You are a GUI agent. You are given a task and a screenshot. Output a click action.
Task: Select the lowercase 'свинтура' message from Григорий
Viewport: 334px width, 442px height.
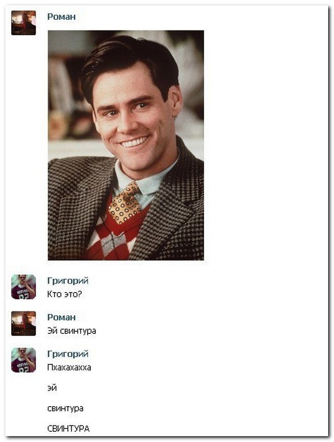coord(65,408)
